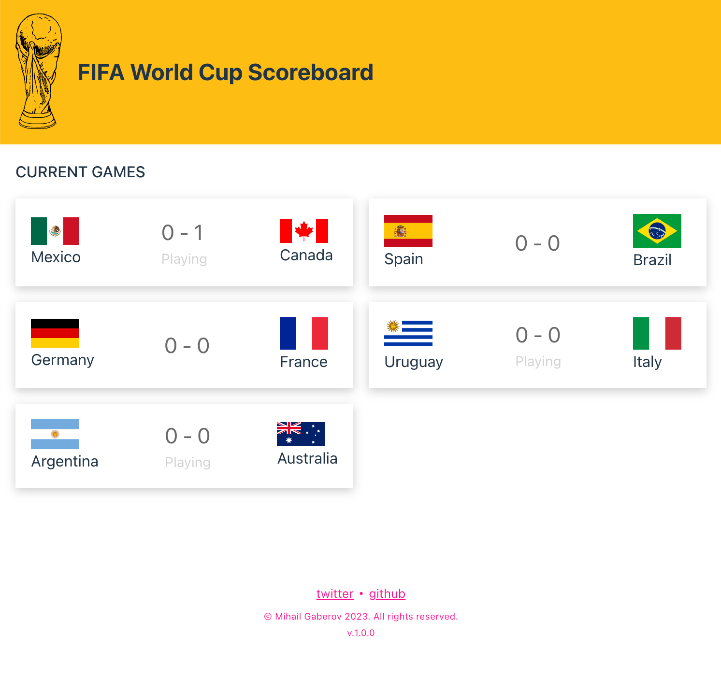Image resolution: width=721 pixels, height=679 pixels.
Task: Select the Brazil flag
Action: [x=657, y=231]
